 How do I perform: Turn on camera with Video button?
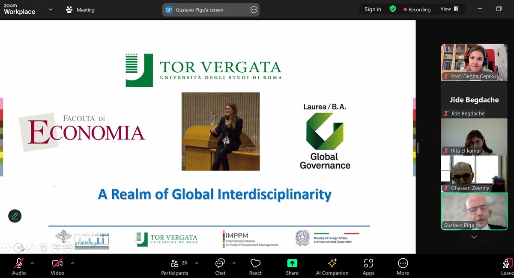57,267
